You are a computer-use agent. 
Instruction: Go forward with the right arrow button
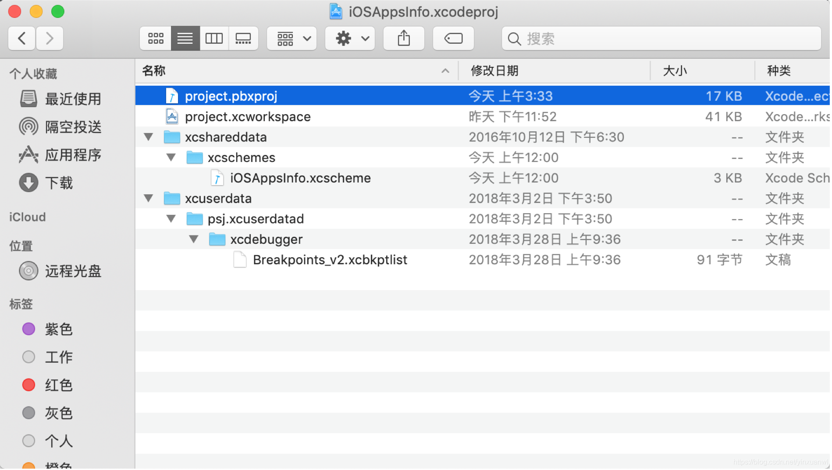tap(50, 39)
